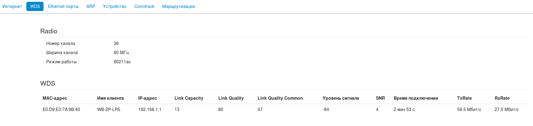Click the MAC-адрес column header
This screenshot has width=533, height=126.
pyautogui.click(x=55, y=98)
